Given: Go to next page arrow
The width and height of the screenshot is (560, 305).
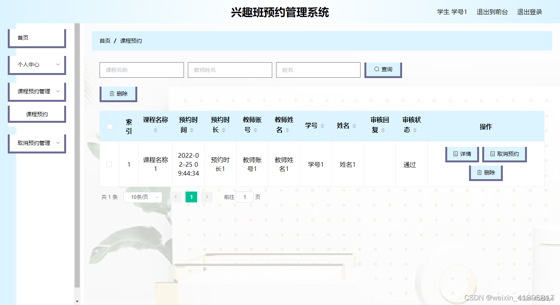Looking at the screenshot, I should tap(207, 197).
